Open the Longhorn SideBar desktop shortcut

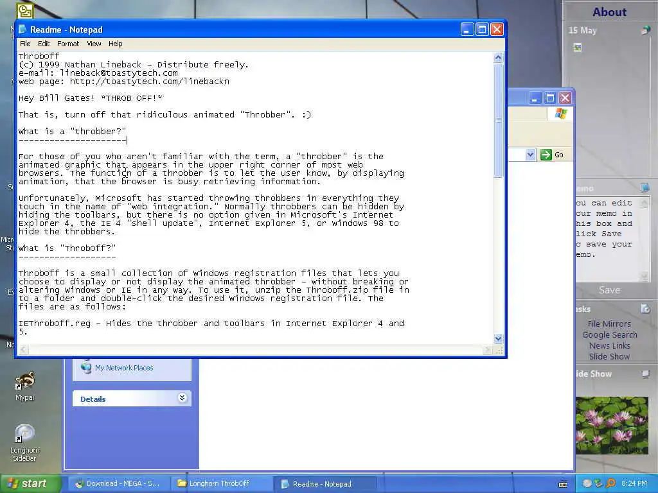pos(25,443)
